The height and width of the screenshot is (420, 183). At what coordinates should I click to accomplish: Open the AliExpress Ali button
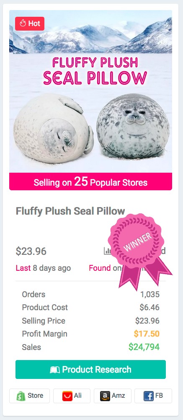pos(72,396)
